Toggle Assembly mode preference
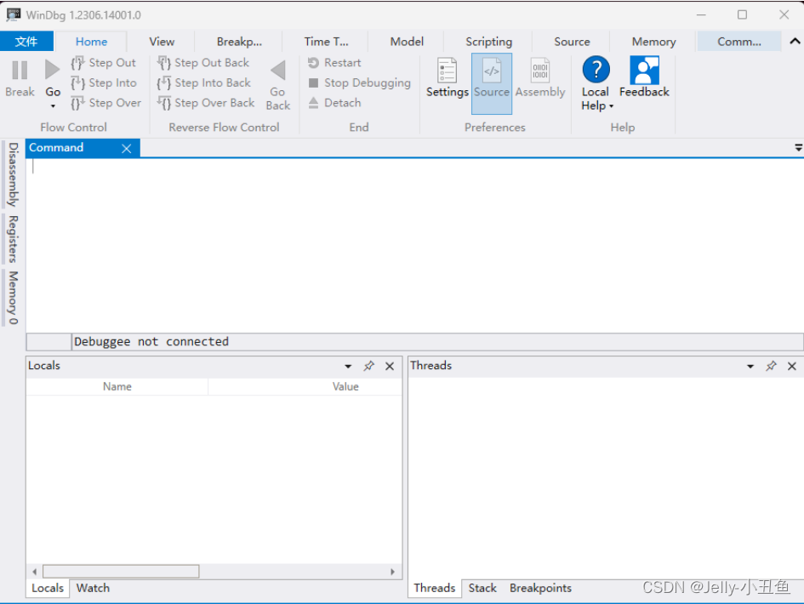Image resolution: width=804 pixels, height=604 pixels. (x=540, y=78)
